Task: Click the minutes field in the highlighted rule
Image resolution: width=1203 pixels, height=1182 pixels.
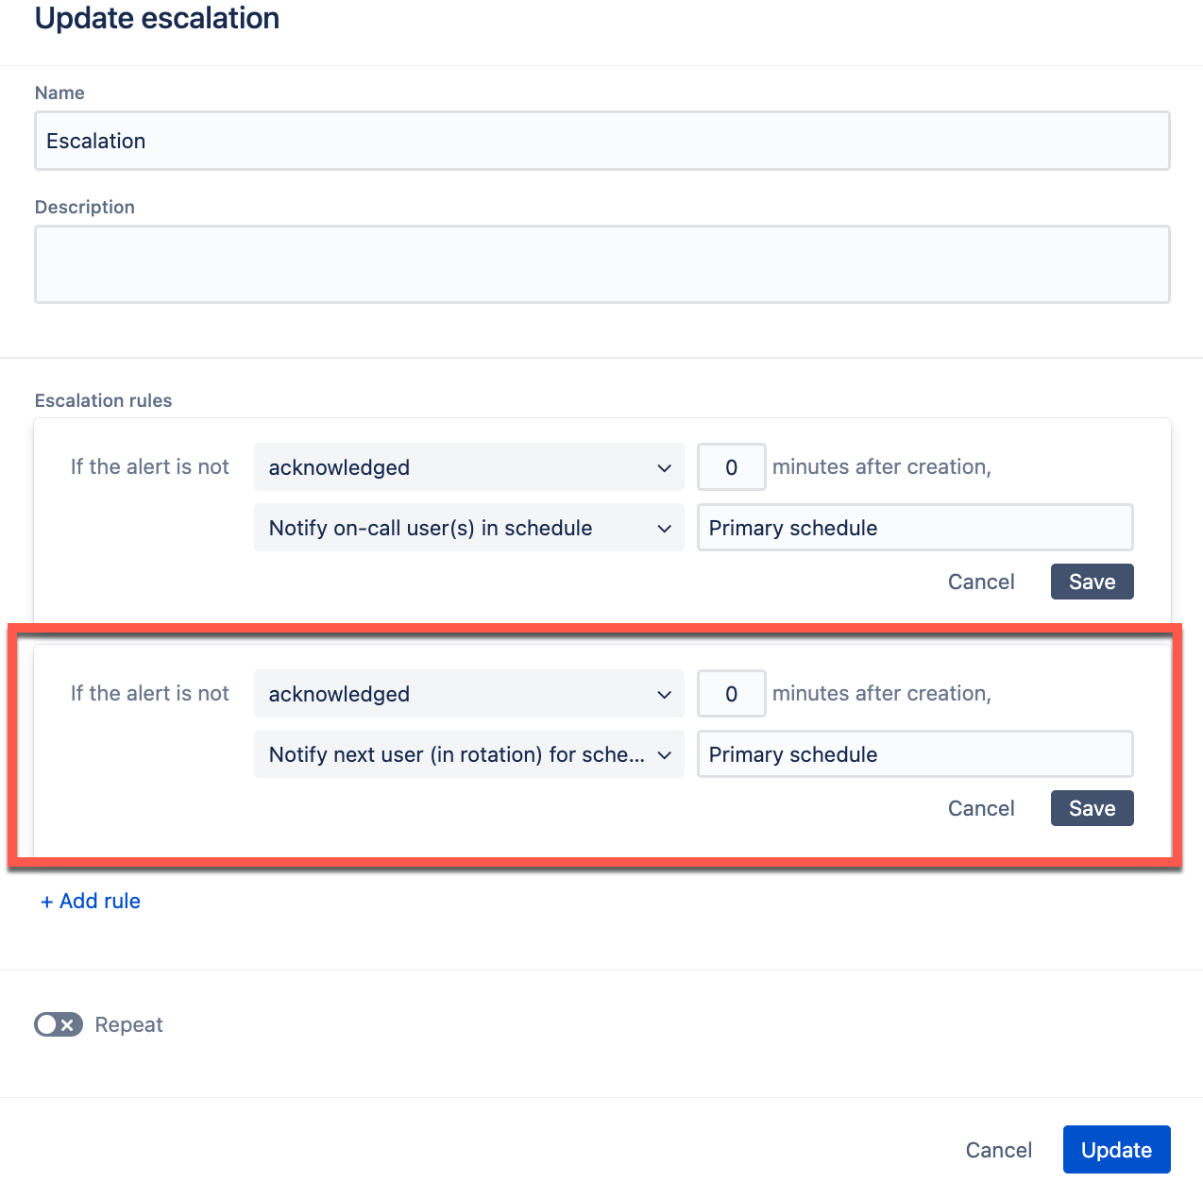Action: tap(731, 693)
